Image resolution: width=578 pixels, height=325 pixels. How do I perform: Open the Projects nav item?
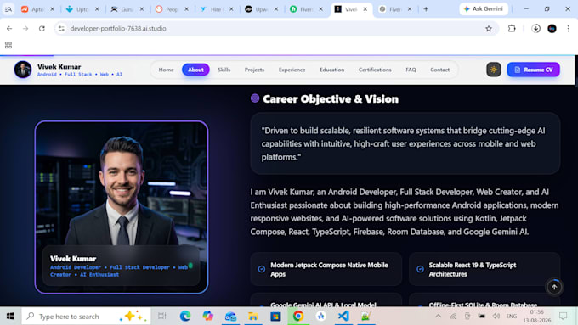point(254,70)
